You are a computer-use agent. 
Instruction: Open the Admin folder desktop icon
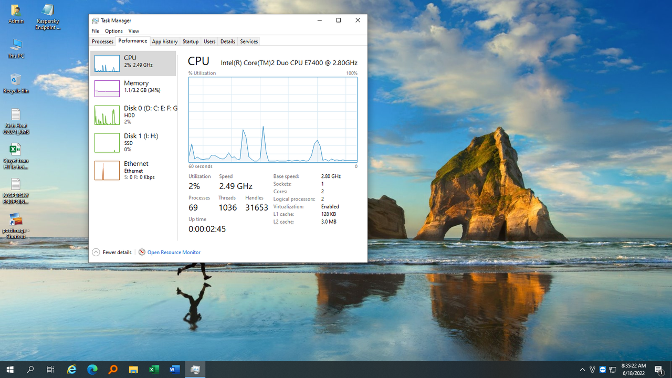tap(16, 15)
